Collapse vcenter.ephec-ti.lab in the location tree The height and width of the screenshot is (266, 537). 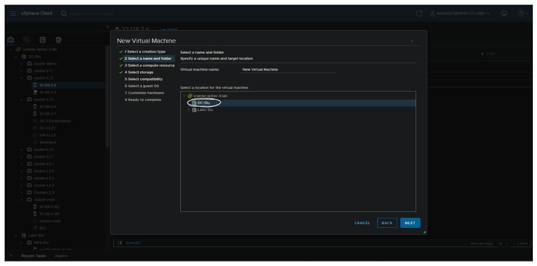pos(184,96)
